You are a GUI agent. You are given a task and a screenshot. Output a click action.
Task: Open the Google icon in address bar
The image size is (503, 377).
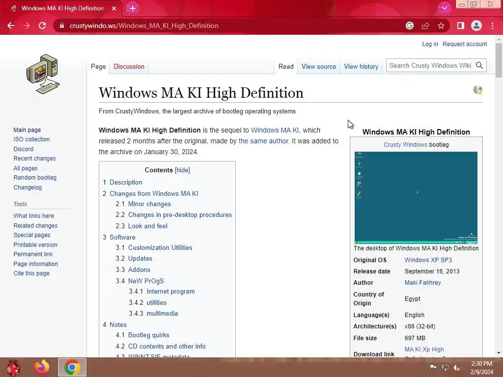[x=409, y=26]
